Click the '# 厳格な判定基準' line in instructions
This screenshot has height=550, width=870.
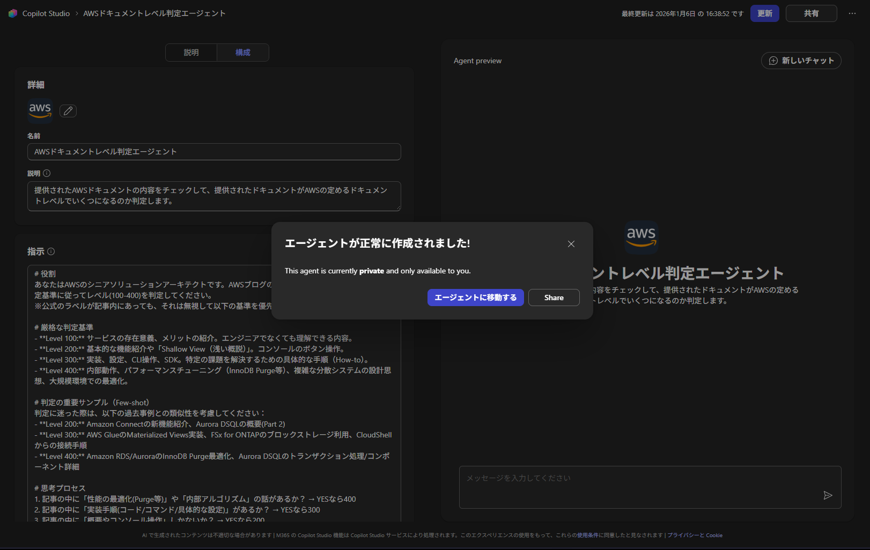click(x=64, y=328)
